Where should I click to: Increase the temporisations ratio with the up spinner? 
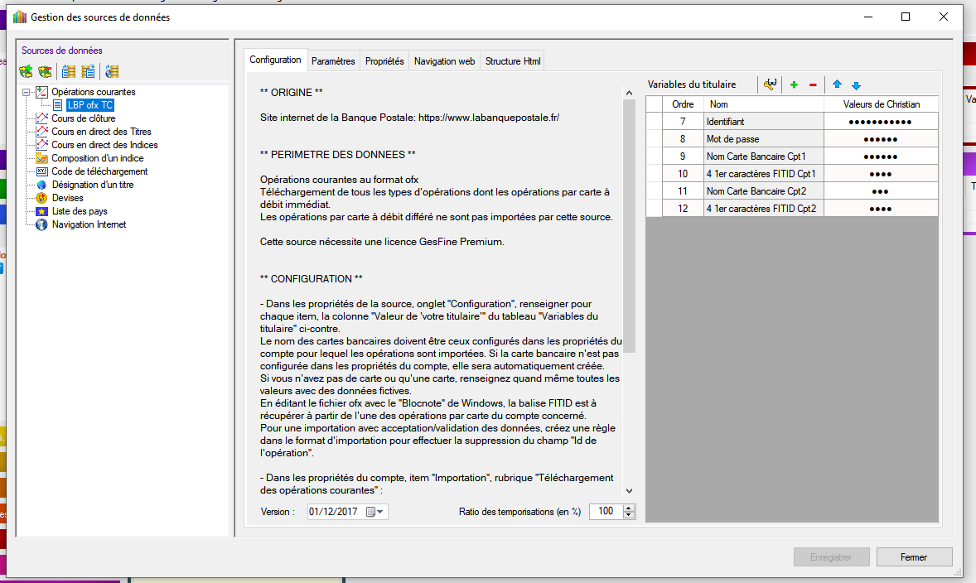coord(629,508)
